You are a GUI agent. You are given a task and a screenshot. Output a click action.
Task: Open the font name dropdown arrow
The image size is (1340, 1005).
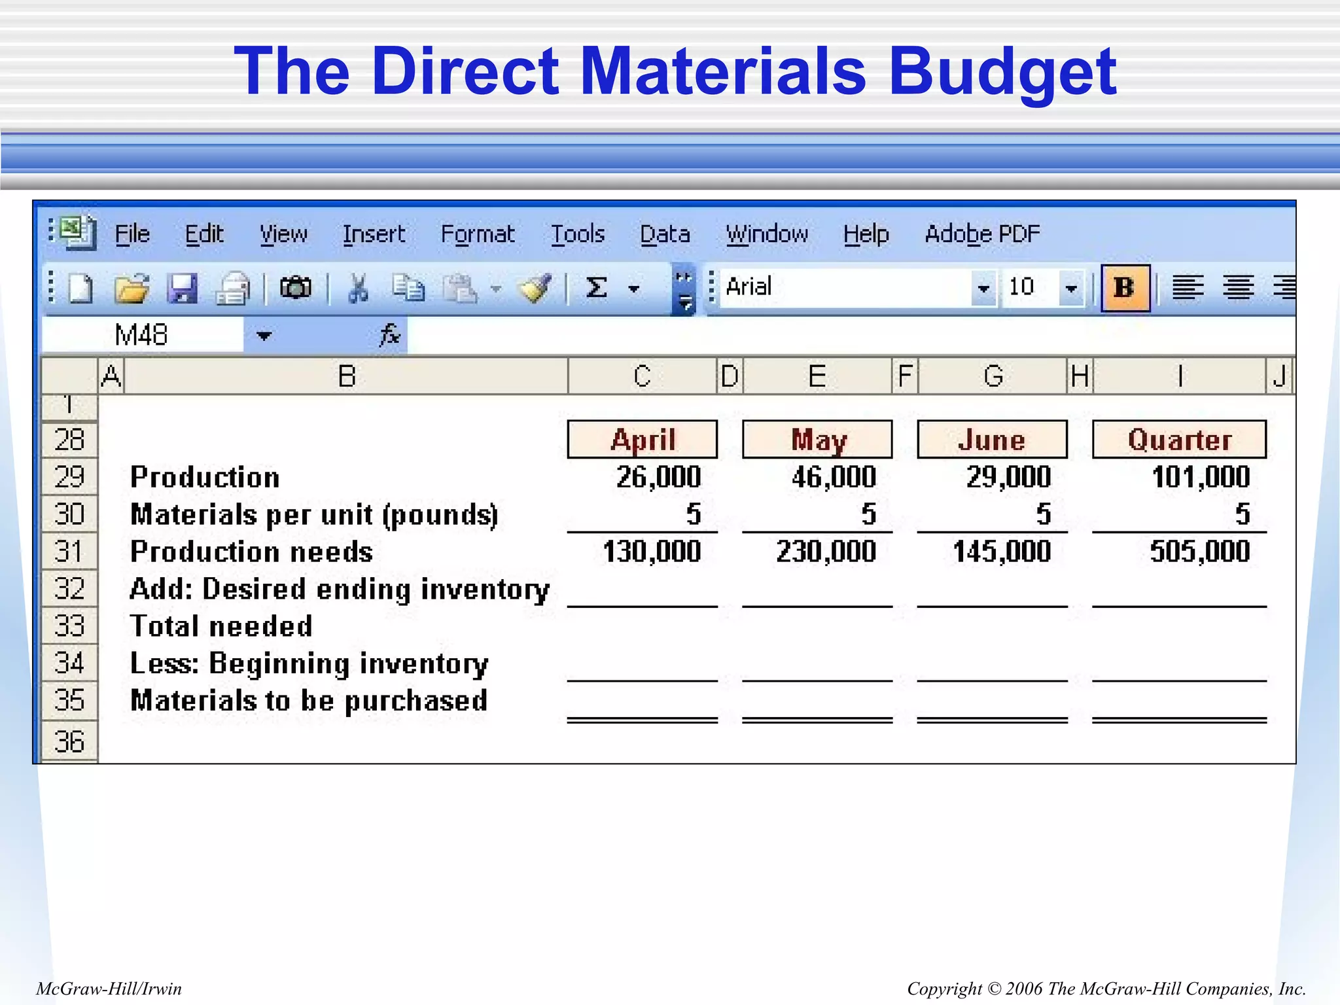[x=983, y=288]
